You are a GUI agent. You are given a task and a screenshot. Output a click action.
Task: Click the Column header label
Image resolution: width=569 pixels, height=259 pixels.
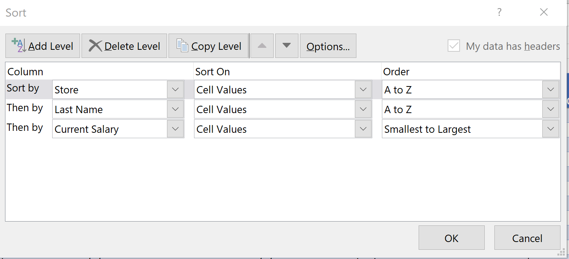[x=26, y=72]
